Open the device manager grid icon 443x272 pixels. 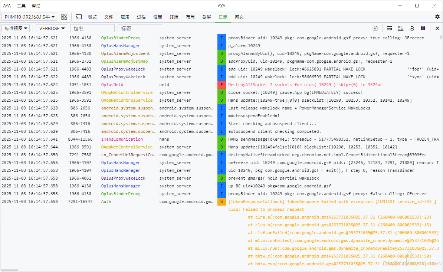click(64, 17)
